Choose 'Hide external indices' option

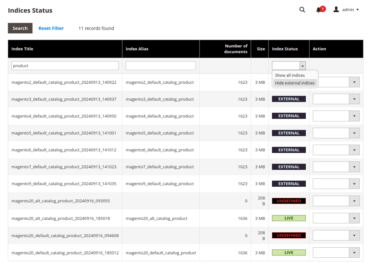[295, 83]
